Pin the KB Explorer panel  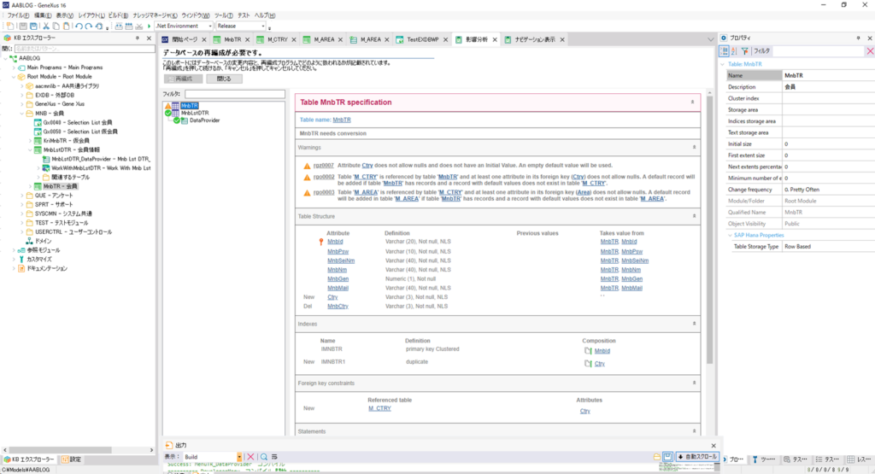(x=138, y=38)
